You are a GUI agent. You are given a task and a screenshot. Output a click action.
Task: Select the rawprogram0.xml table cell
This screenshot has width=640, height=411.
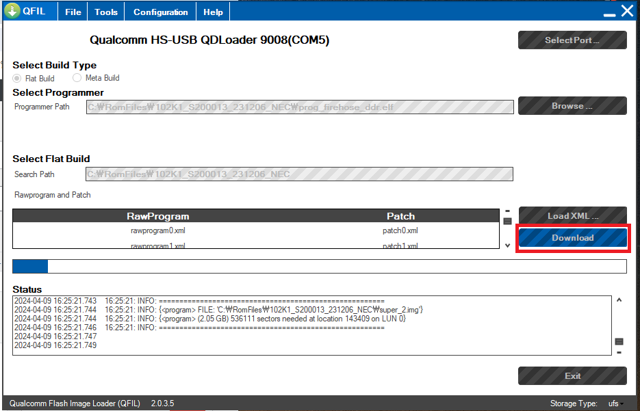pos(158,230)
